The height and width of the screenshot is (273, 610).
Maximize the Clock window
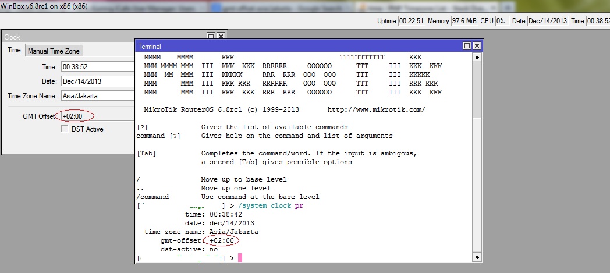[211, 36]
